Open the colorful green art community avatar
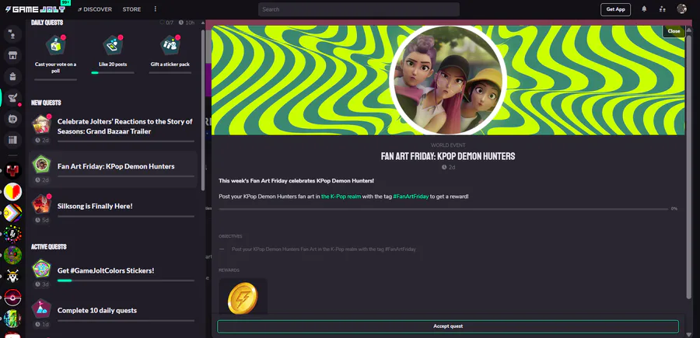700x338 pixels. (13, 319)
